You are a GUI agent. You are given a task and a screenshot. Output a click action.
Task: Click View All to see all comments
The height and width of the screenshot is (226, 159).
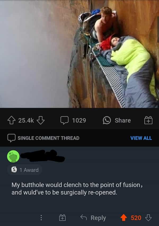click(x=141, y=138)
